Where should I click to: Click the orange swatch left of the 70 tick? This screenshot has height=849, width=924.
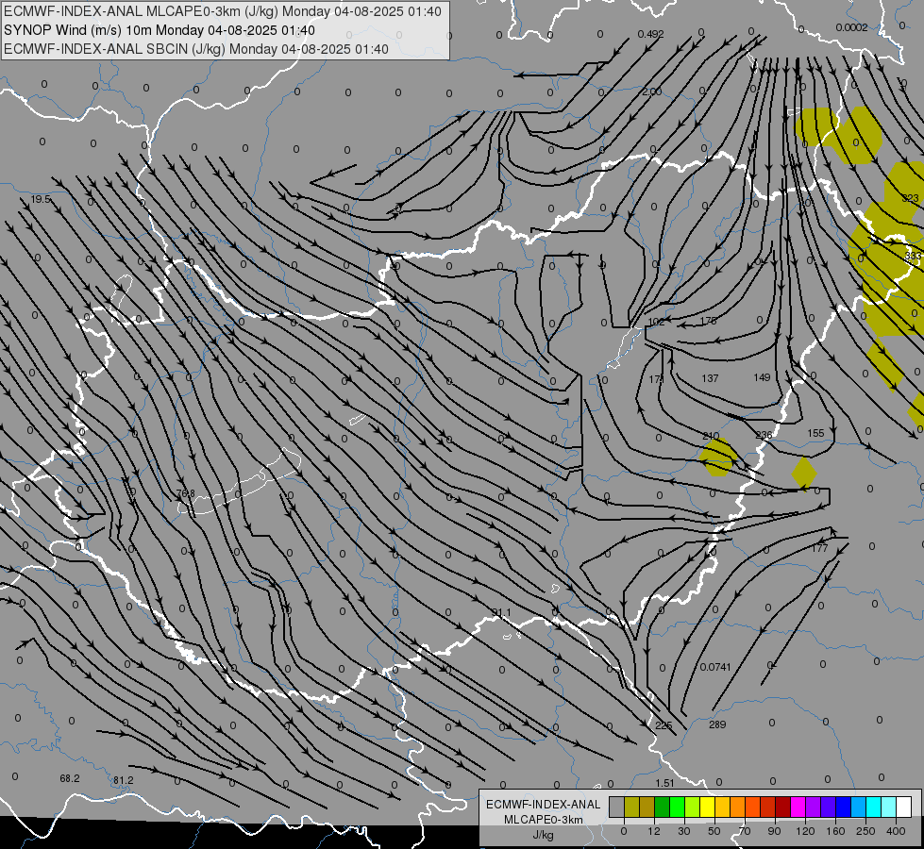[738, 807]
